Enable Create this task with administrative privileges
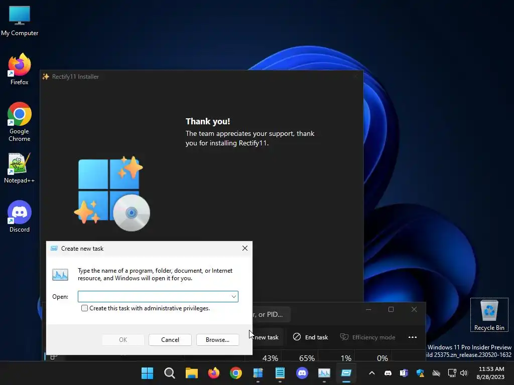514x385 pixels. (x=84, y=308)
